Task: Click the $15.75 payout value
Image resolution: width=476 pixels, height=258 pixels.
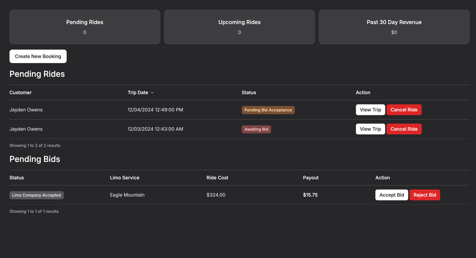Action: tap(310, 195)
